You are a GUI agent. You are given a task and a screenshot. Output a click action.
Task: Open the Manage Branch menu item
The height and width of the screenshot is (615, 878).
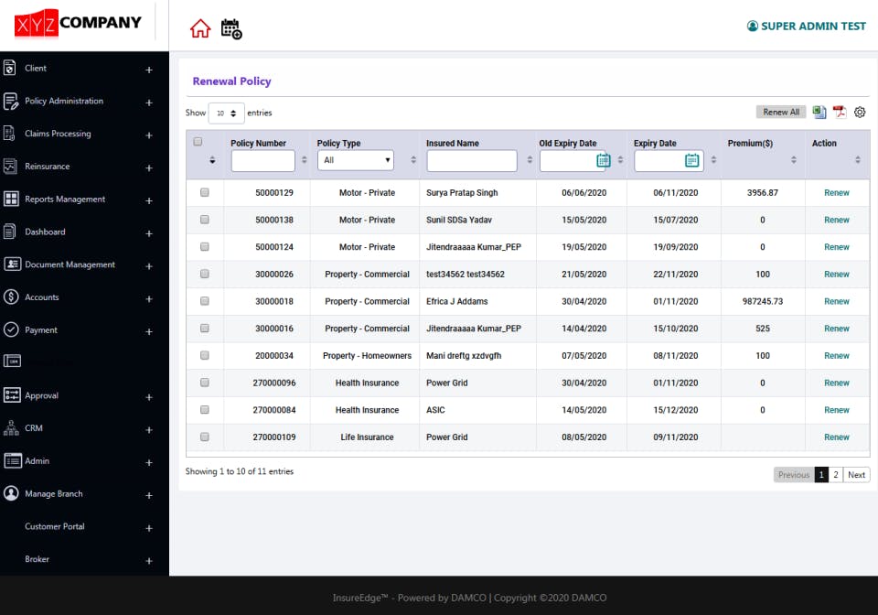(54, 493)
